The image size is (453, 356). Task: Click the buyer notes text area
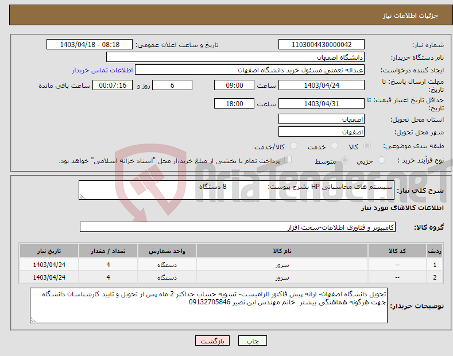[x=208, y=305]
